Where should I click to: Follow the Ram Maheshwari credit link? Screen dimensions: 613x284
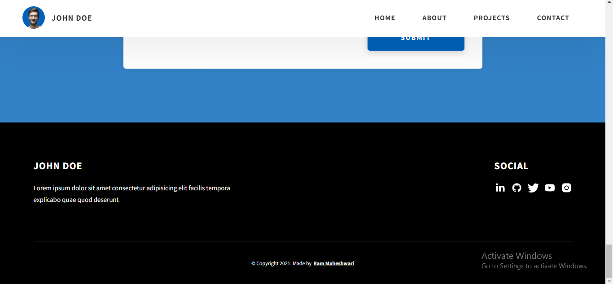point(333,263)
